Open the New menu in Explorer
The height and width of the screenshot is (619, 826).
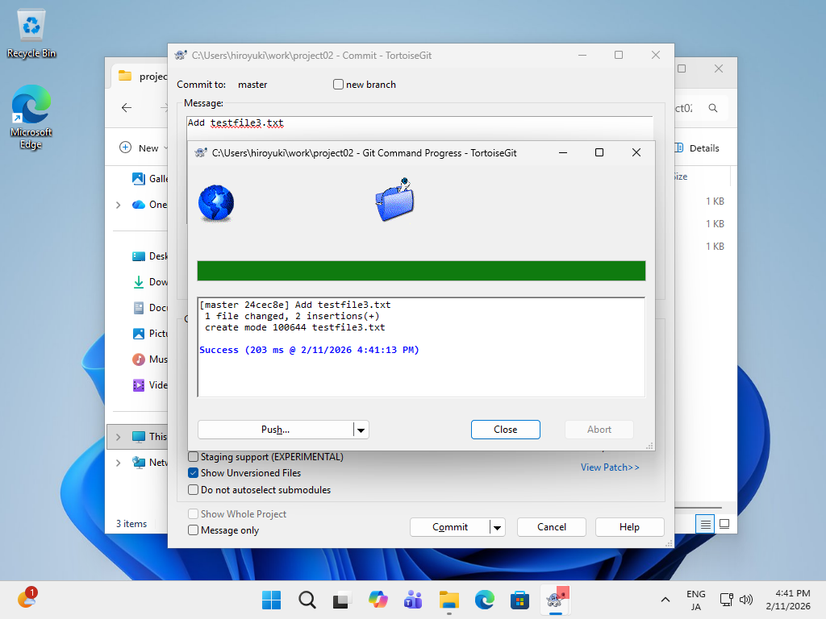(144, 148)
